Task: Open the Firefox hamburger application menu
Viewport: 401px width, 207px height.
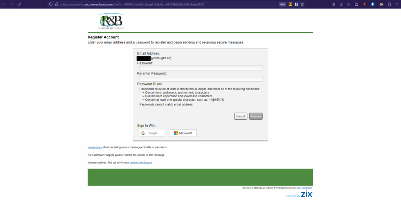Action: 397,4
